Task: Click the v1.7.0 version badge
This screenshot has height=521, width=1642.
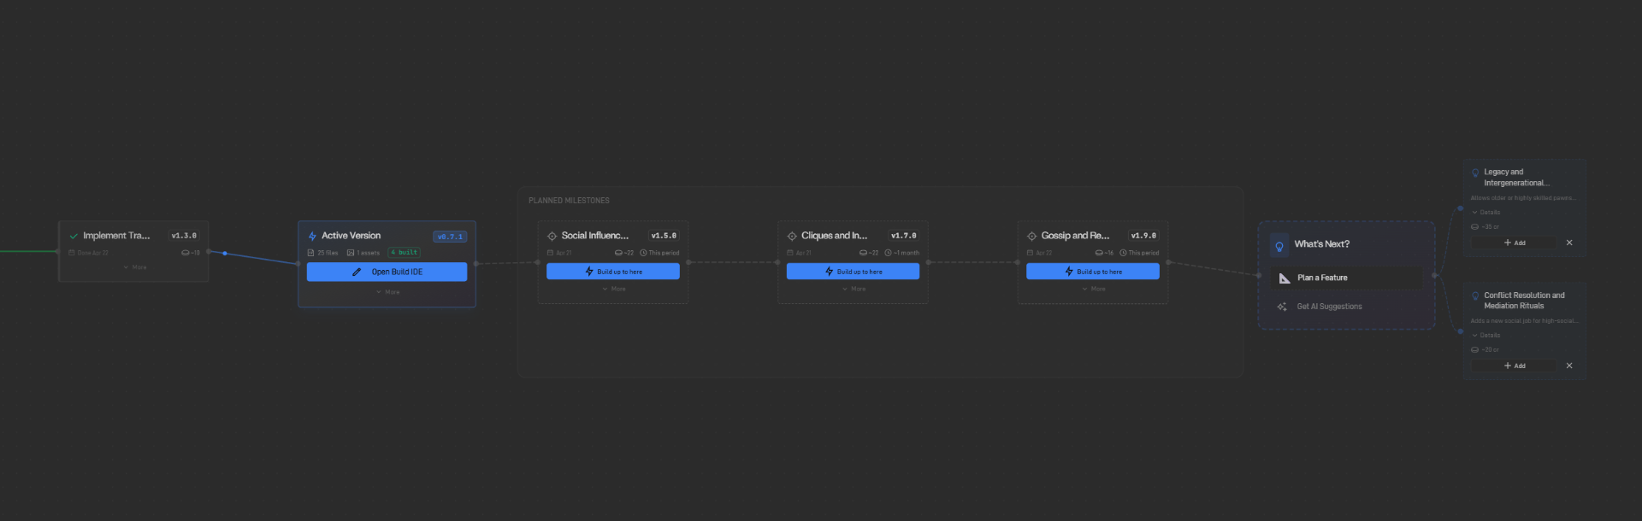Action: [903, 236]
